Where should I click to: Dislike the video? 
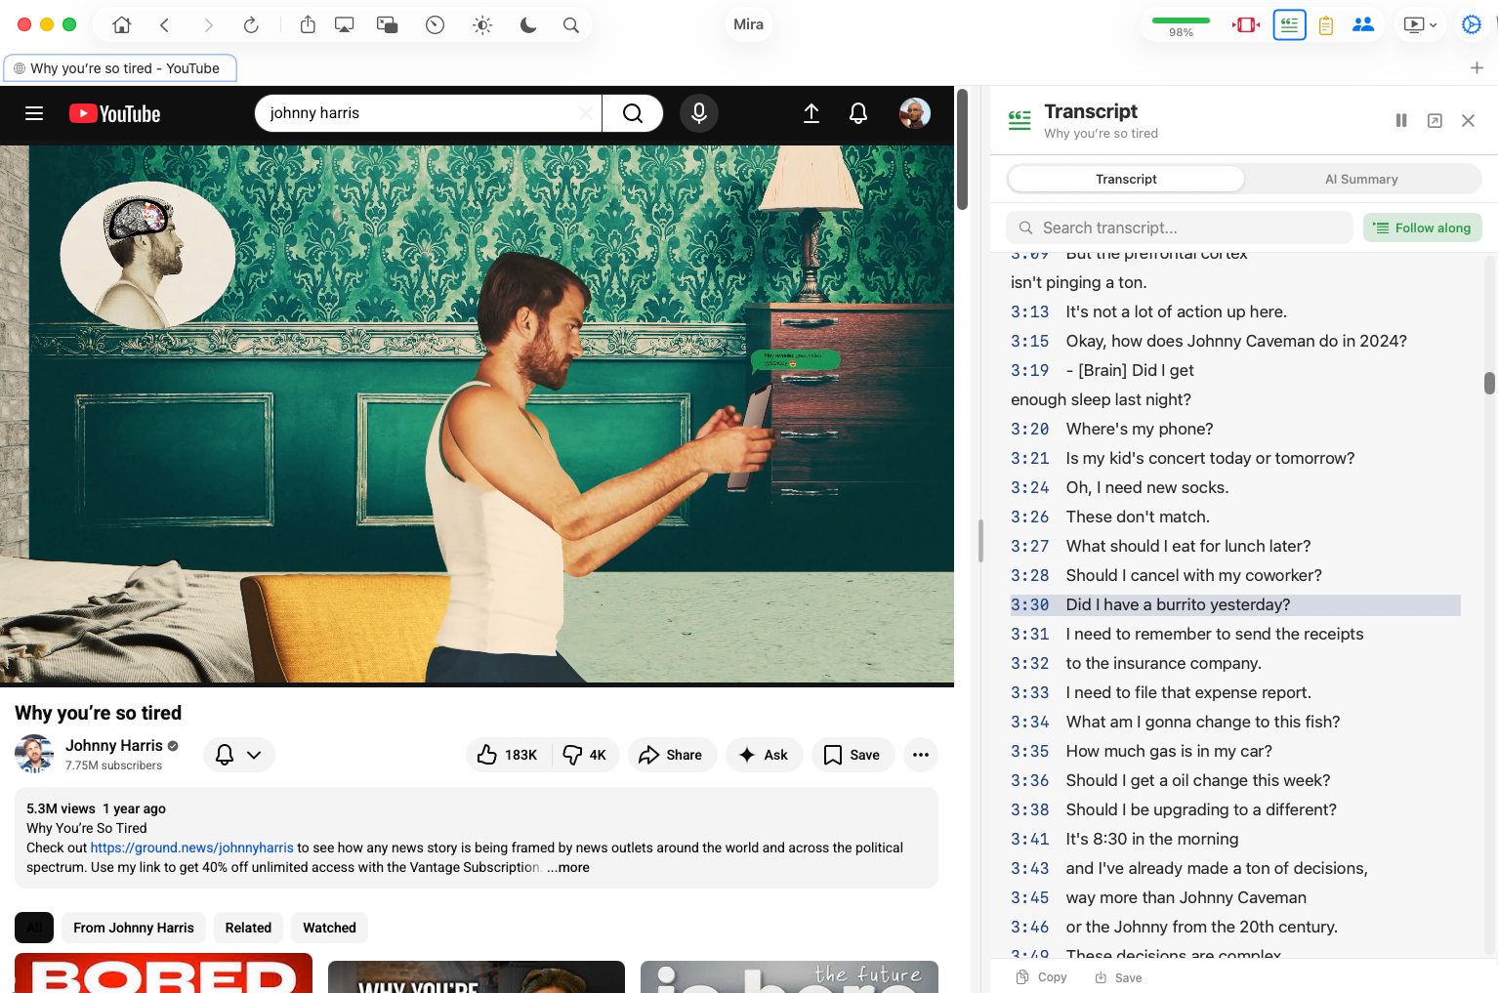coord(585,755)
